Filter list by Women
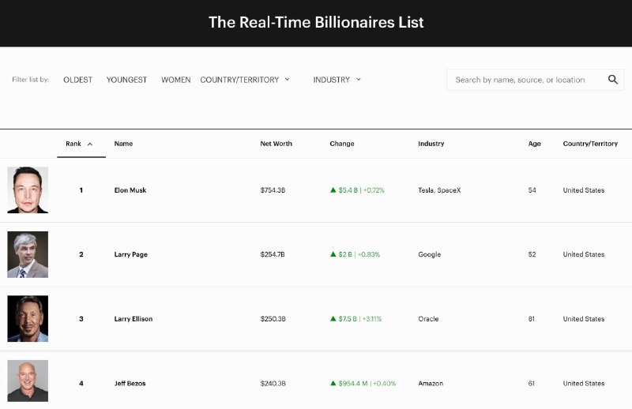The width and height of the screenshot is (632, 409). click(x=175, y=80)
